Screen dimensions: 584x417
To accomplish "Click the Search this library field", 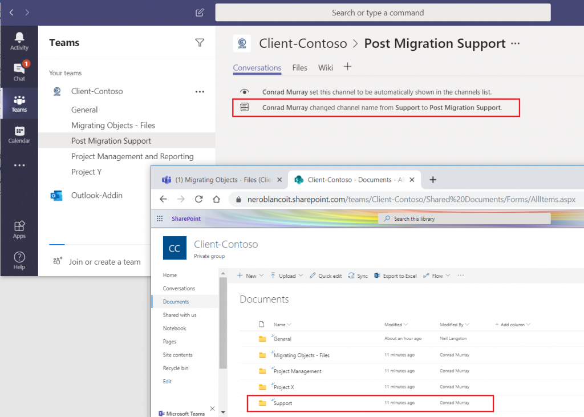I will click(x=464, y=218).
